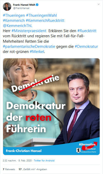The image size is (103, 174).
Task: Open the #ThueringenWahl hashtag
Action: [41, 15]
